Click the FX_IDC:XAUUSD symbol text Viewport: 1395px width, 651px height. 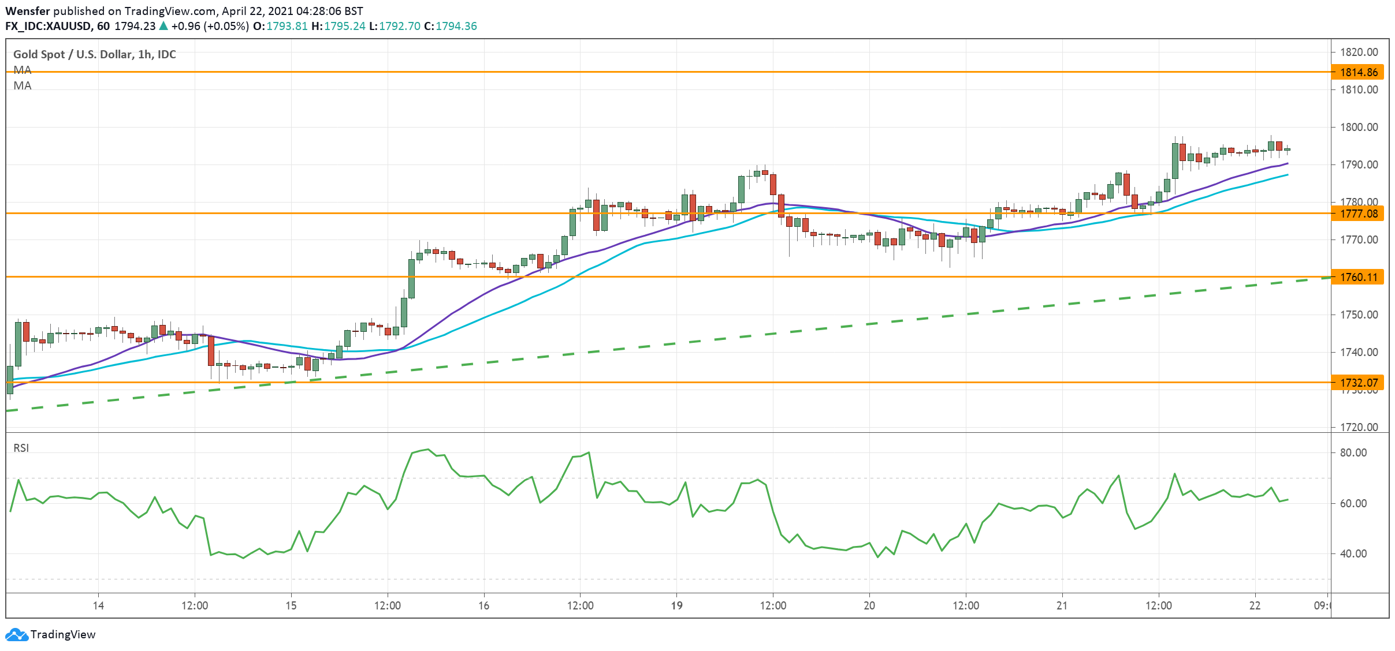click(48, 26)
